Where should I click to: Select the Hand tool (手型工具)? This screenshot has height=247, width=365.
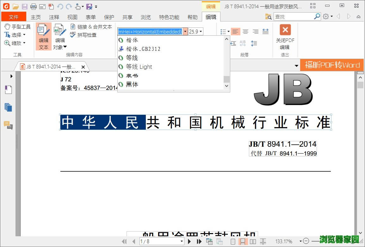17,26
